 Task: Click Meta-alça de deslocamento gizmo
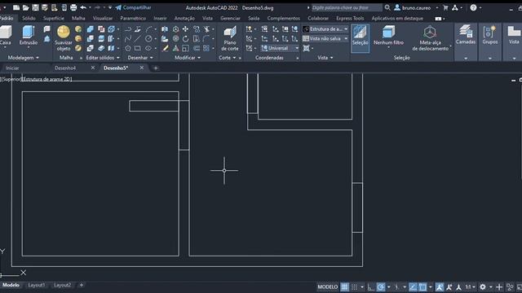(430, 38)
